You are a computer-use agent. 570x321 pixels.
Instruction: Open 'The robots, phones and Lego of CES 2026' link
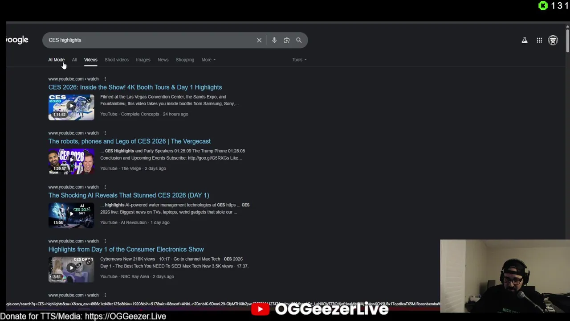point(130,141)
